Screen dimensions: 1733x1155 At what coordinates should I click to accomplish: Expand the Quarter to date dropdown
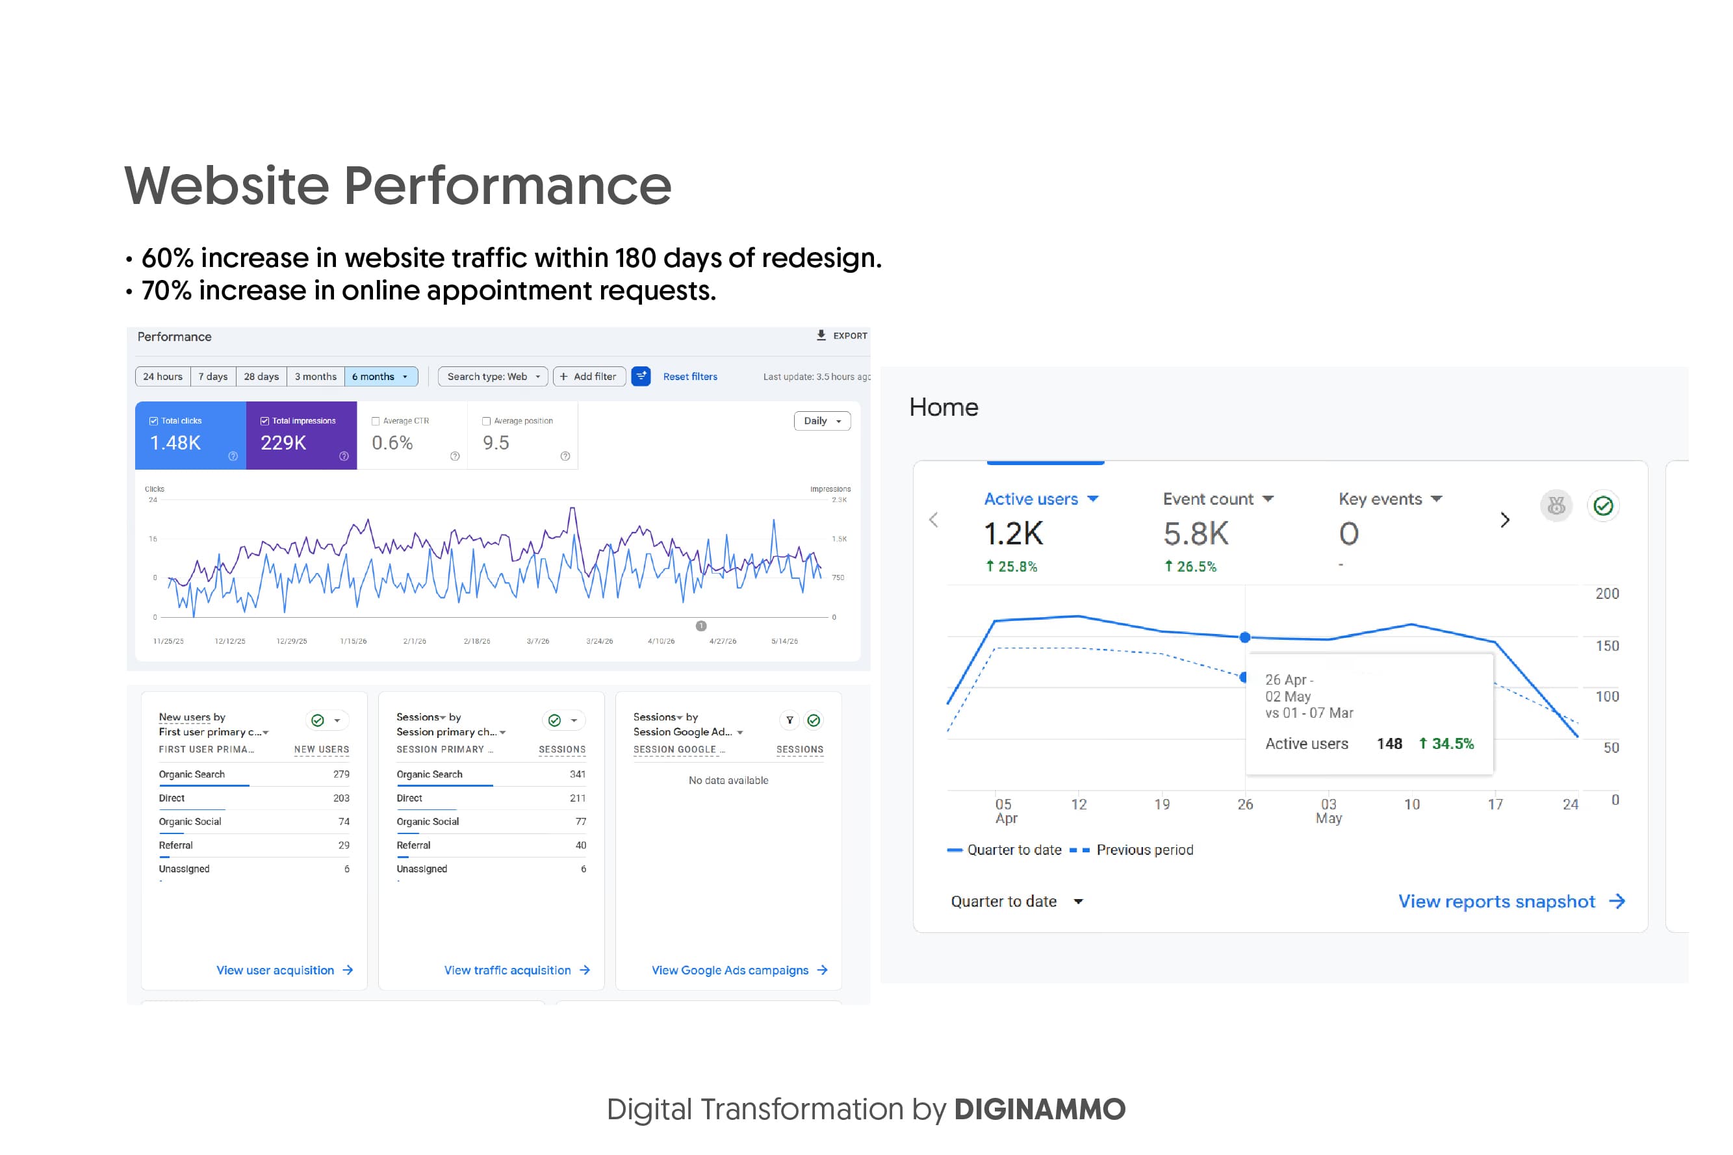[1017, 902]
